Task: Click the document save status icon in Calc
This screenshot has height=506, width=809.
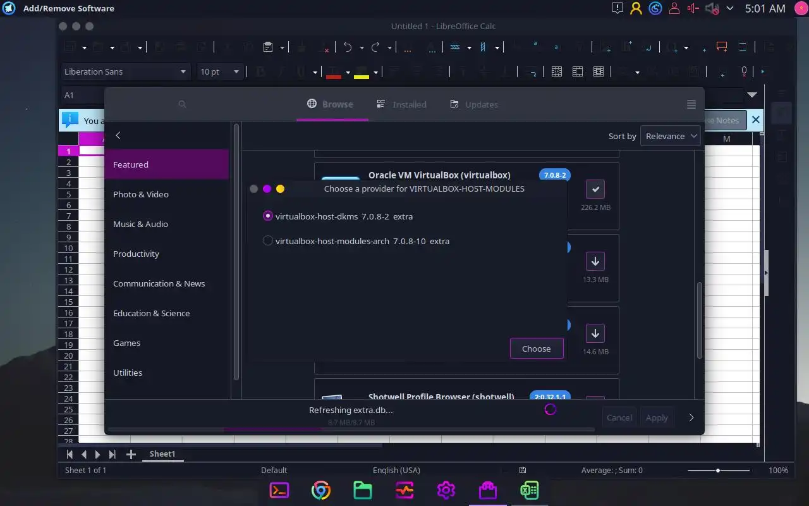Action: 523,470
